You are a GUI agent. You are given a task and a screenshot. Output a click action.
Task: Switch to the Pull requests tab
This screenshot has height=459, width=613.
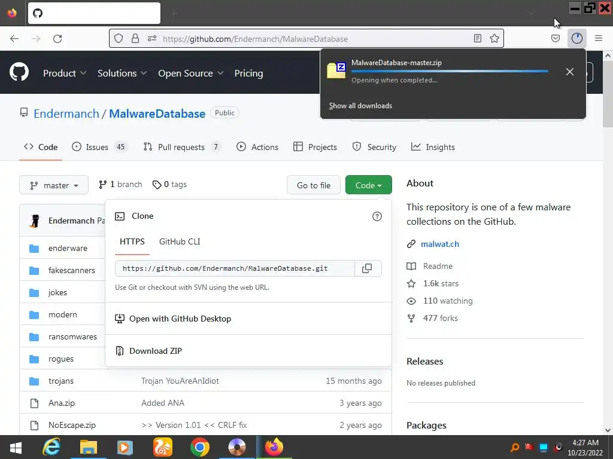pyautogui.click(x=181, y=147)
